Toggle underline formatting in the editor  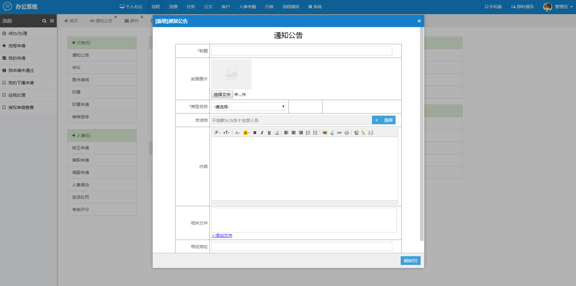[x=269, y=133]
